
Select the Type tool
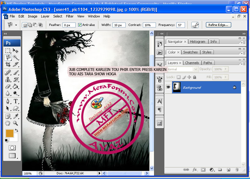[16, 101]
